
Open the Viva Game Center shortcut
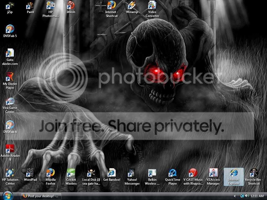[x=10, y=105]
